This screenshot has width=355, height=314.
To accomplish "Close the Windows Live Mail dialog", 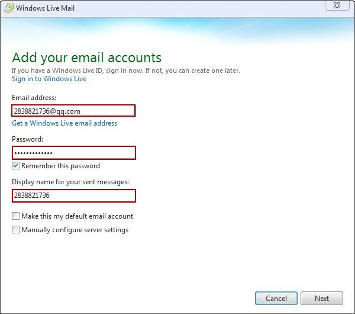I will pos(337,5).
